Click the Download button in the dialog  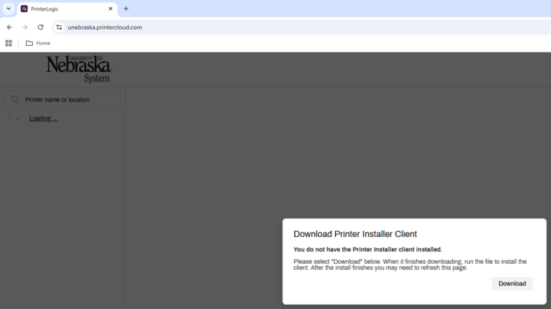pyautogui.click(x=512, y=283)
